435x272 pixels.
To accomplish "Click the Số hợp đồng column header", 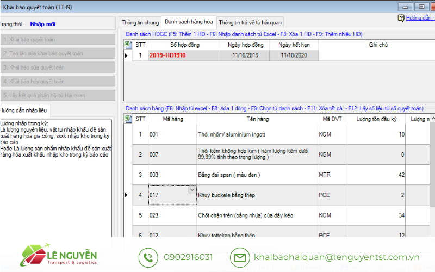I will click(x=184, y=45).
